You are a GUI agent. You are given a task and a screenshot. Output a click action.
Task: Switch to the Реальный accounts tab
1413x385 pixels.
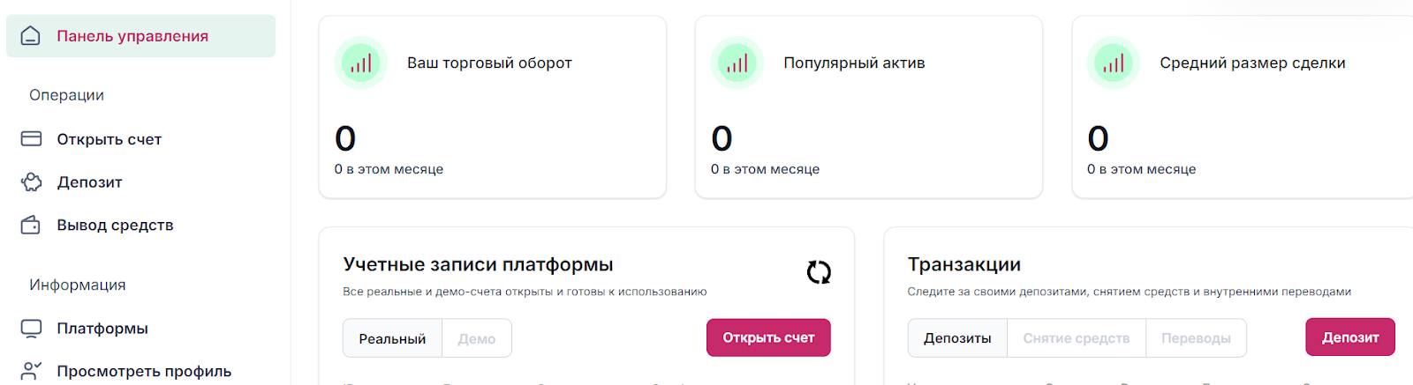(392, 338)
